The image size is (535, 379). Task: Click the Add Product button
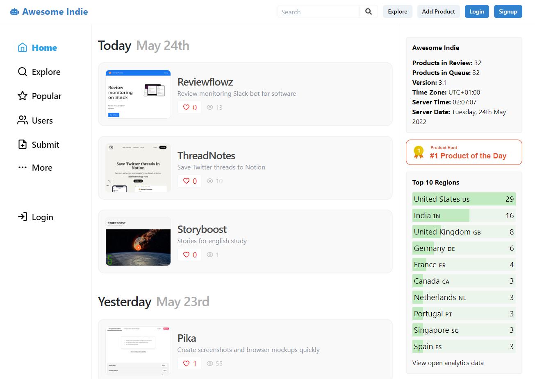pos(439,11)
